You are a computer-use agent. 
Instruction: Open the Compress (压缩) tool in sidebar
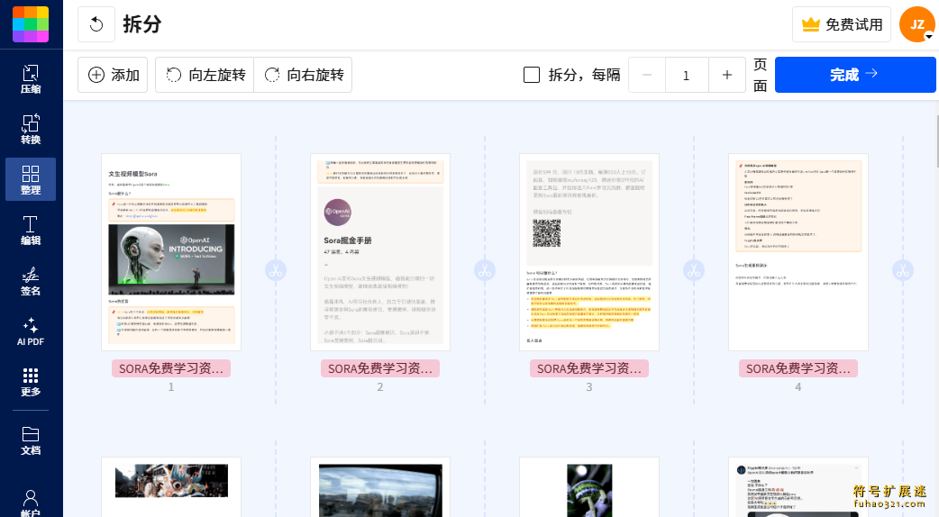pyautogui.click(x=31, y=79)
